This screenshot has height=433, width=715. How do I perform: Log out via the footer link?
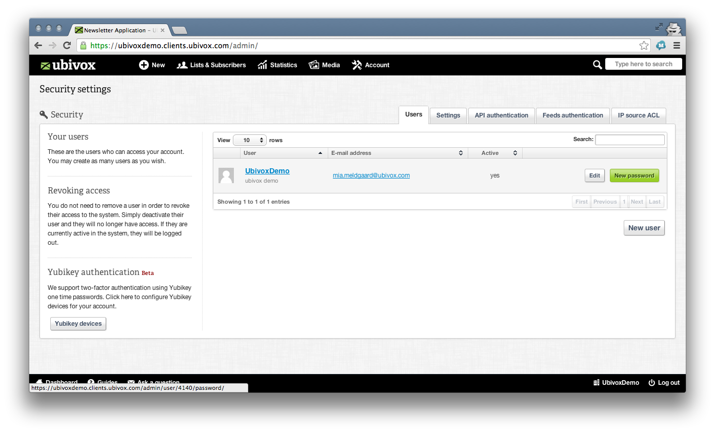[664, 383]
